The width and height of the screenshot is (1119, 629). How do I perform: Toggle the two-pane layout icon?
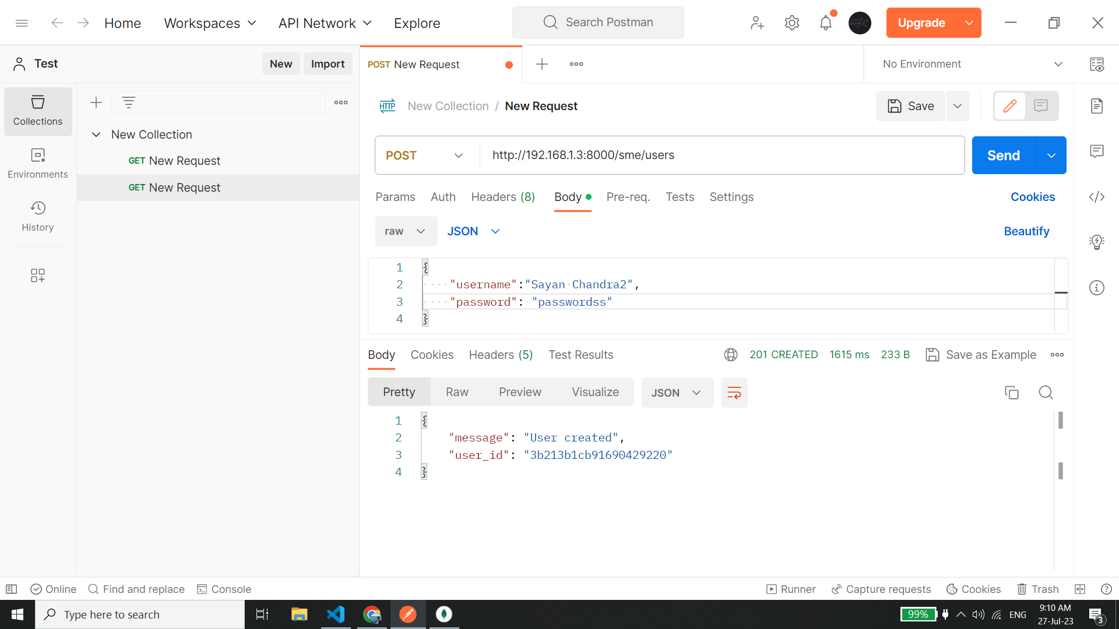point(1080,589)
